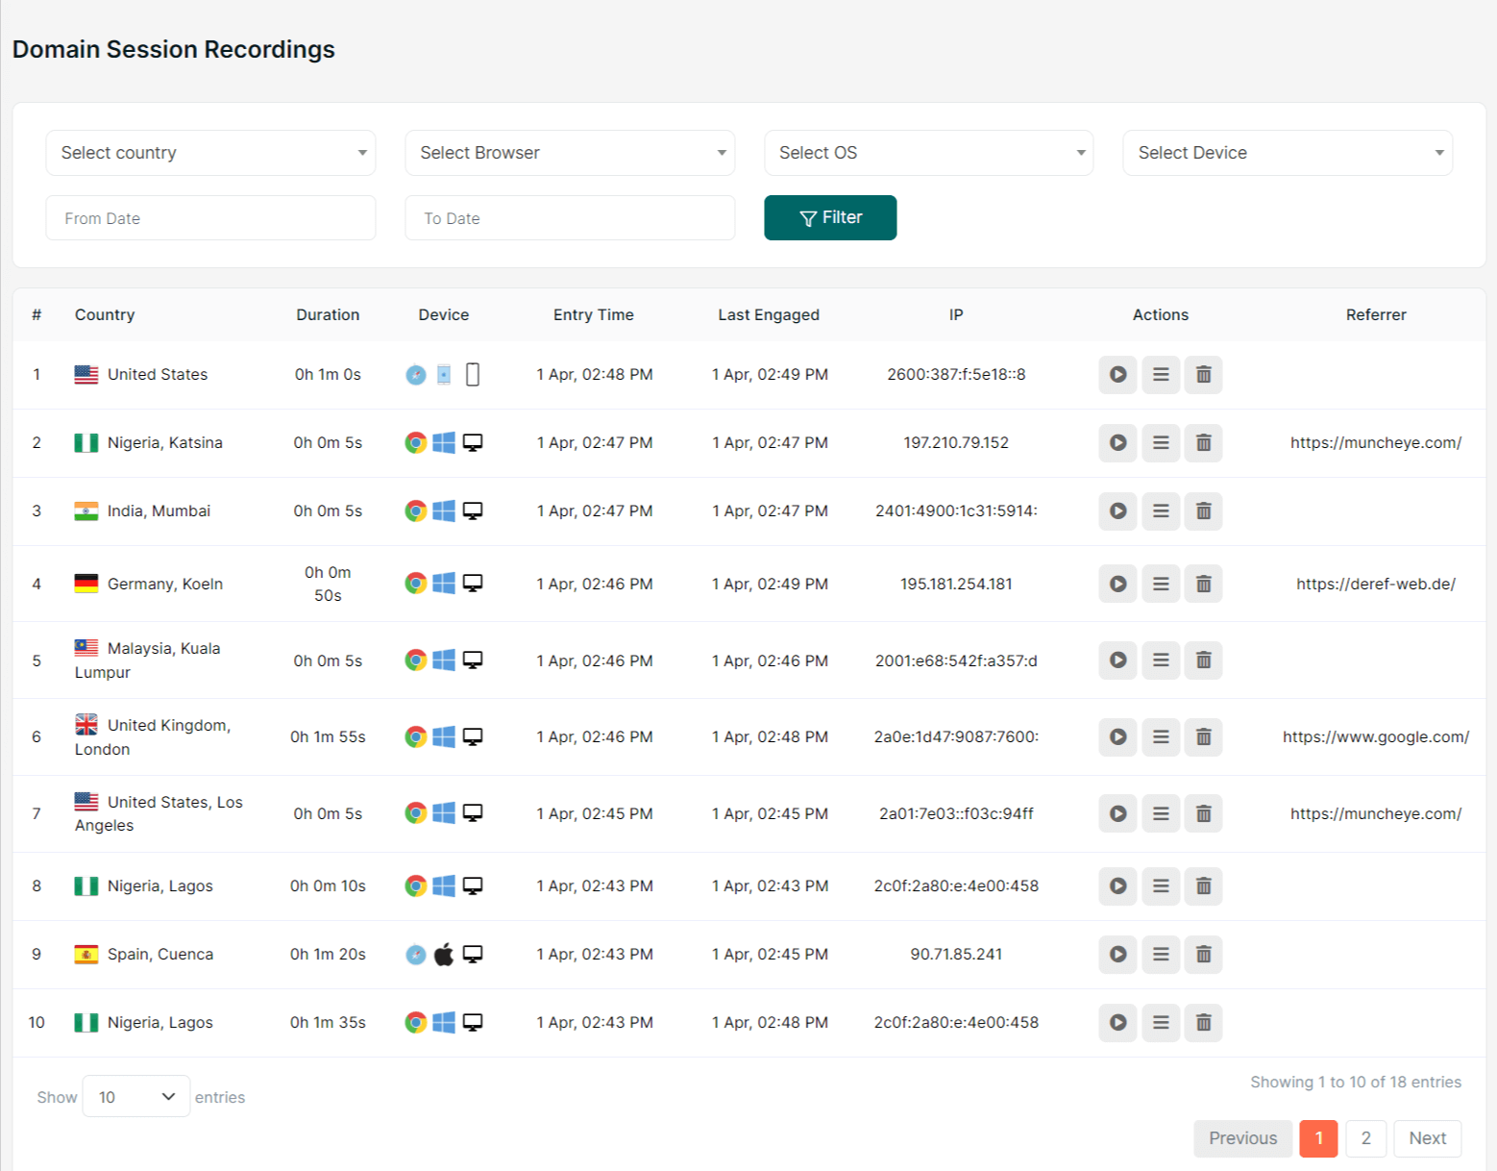Open details list for Malaysia session
1497x1171 pixels.
click(1161, 660)
